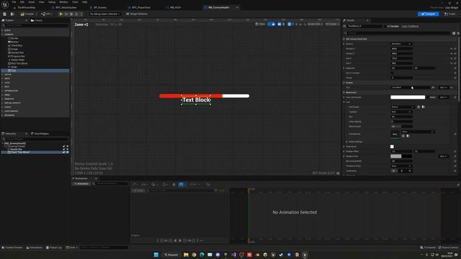The width and height of the screenshot is (461, 259).
Task: Open the Strike Brush white swatch
Action: 392,147
